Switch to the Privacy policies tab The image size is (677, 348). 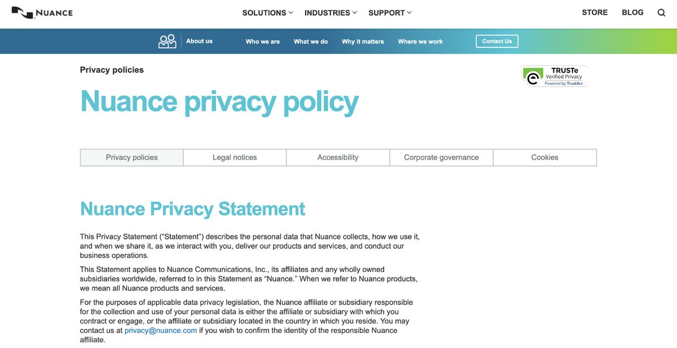(131, 158)
